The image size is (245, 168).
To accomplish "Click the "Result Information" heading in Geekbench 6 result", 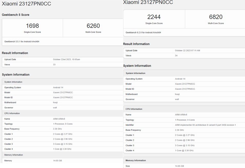I will click(x=136, y=44).
